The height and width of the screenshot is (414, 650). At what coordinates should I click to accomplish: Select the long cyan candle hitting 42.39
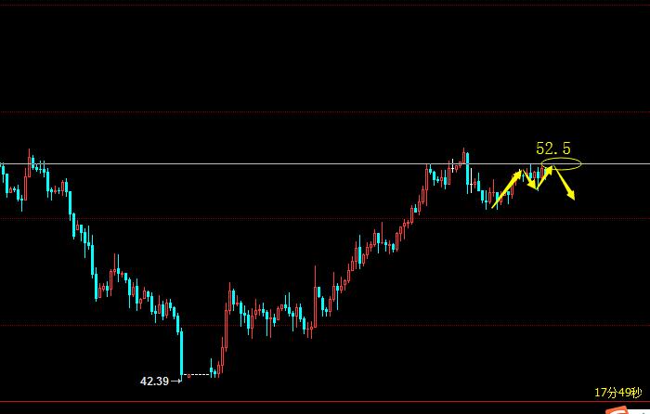[x=181, y=353]
